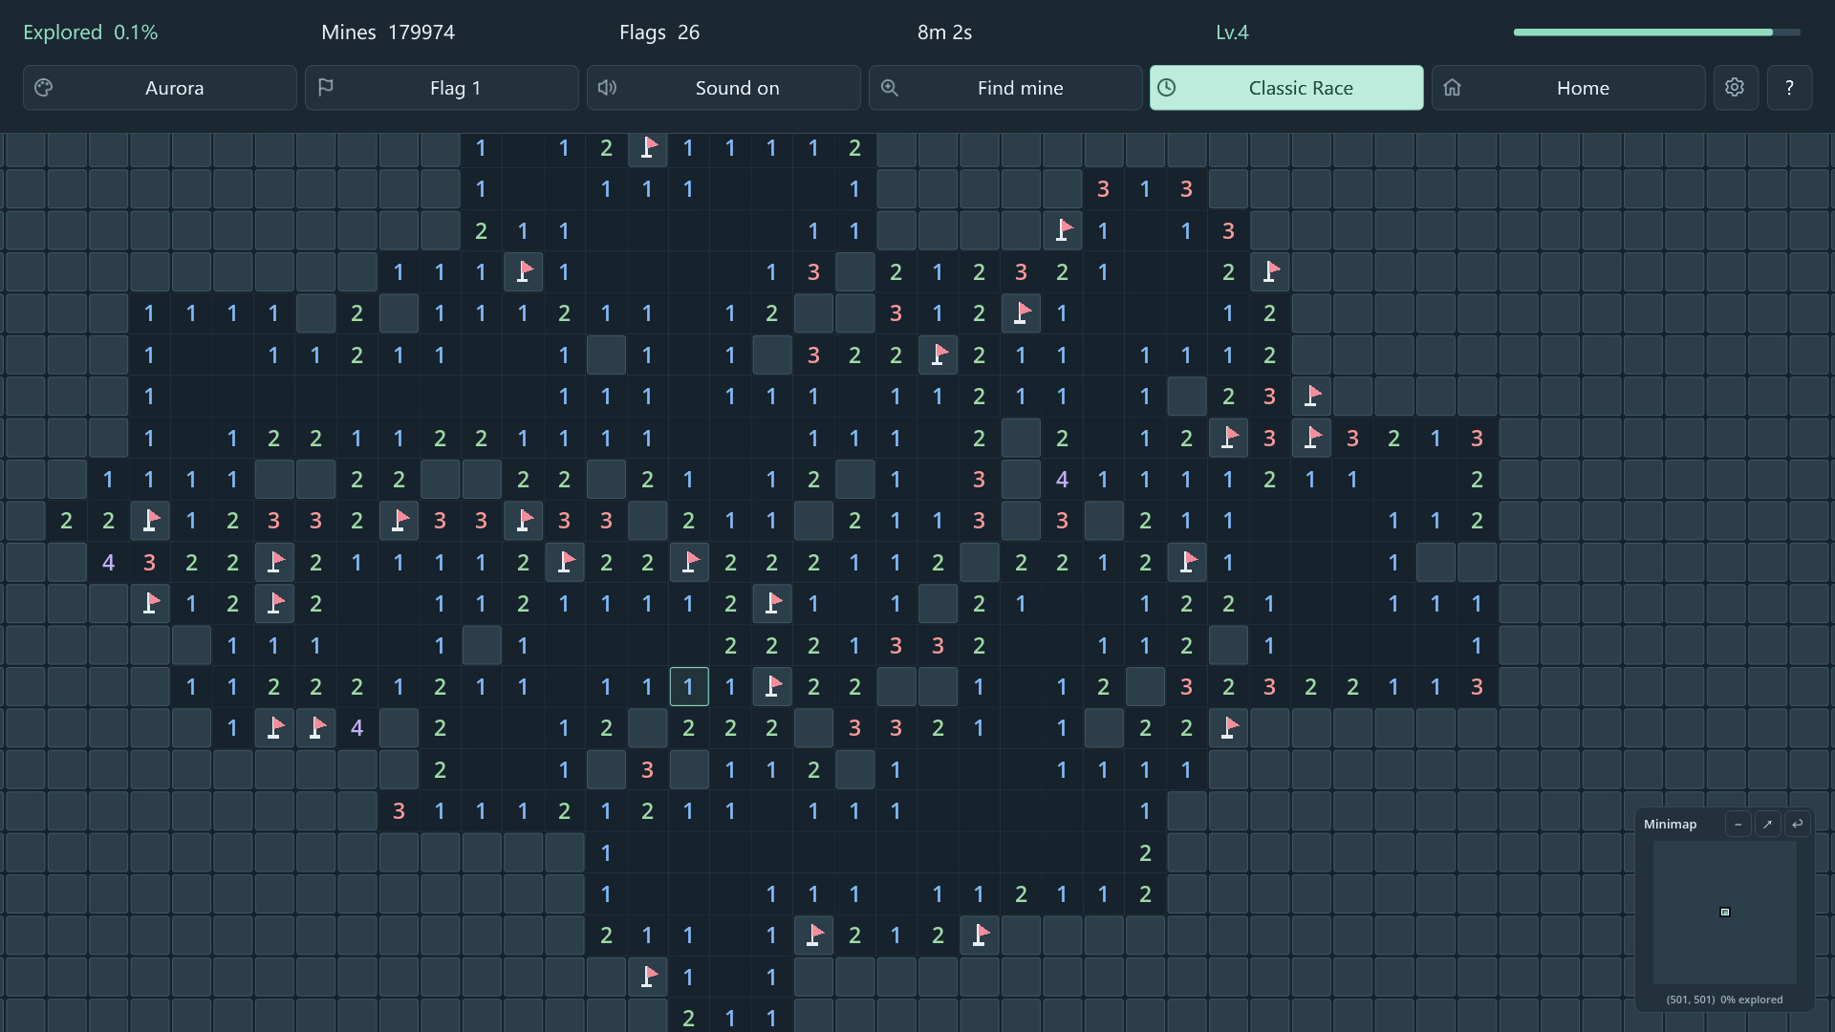Open the settings gear icon
The image size is (1835, 1032).
(x=1736, y=88)
